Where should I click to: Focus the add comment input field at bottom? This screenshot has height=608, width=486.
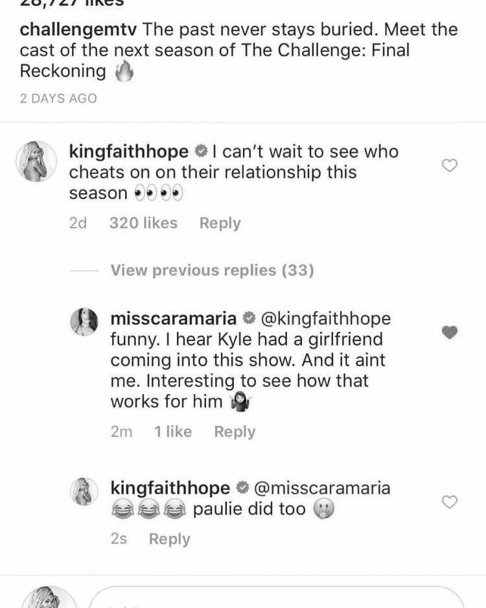[x=277, y=598]
